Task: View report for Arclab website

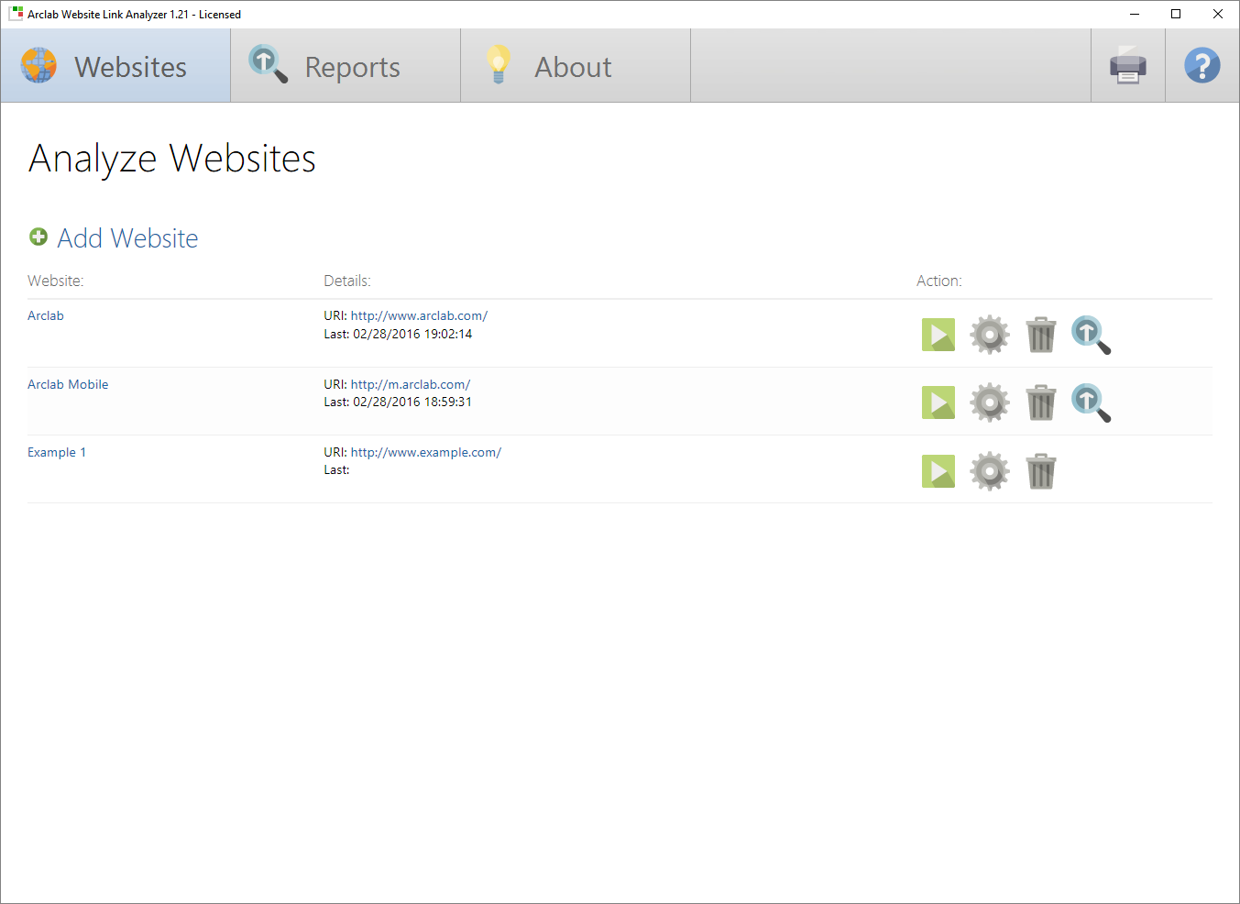Action: click(1091, 335)
